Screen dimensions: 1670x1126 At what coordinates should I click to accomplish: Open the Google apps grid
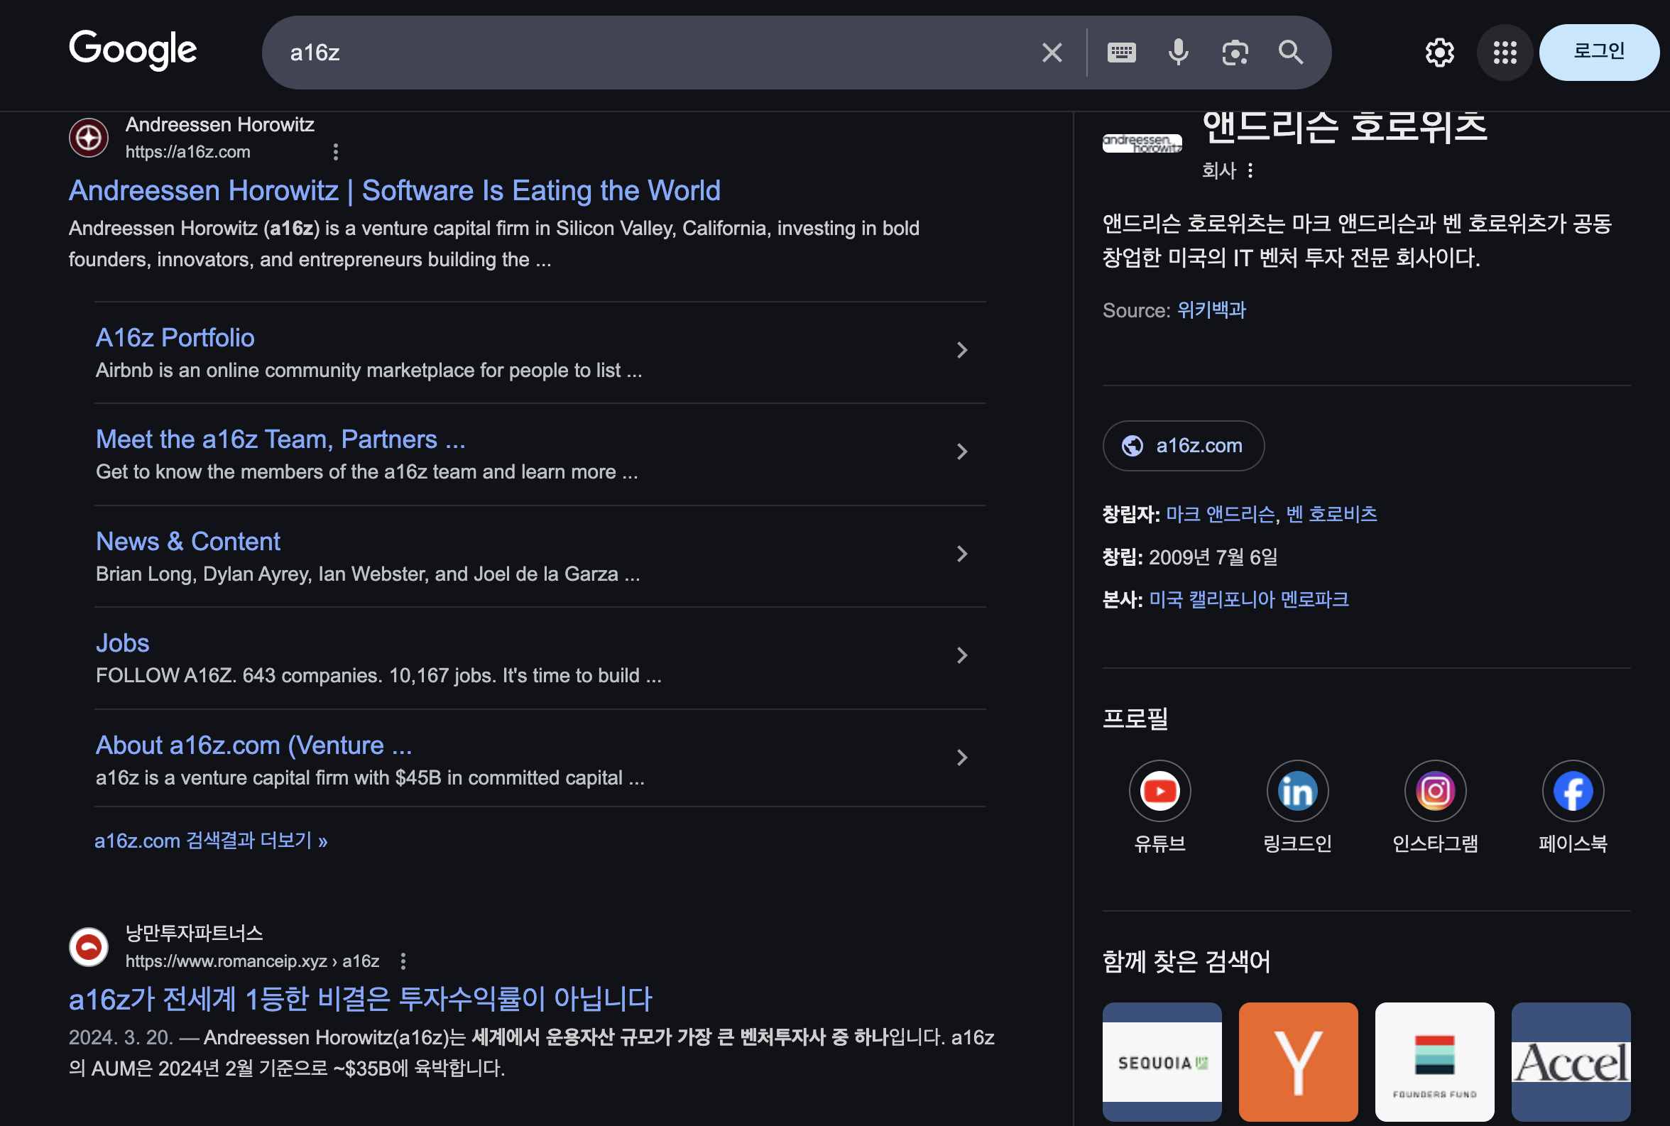coord(1504,53)
